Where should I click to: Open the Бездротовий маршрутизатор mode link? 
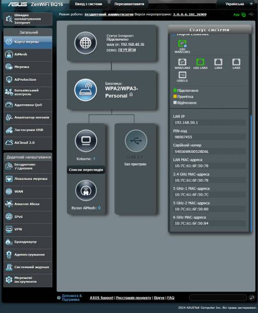(x=109, y=15)
